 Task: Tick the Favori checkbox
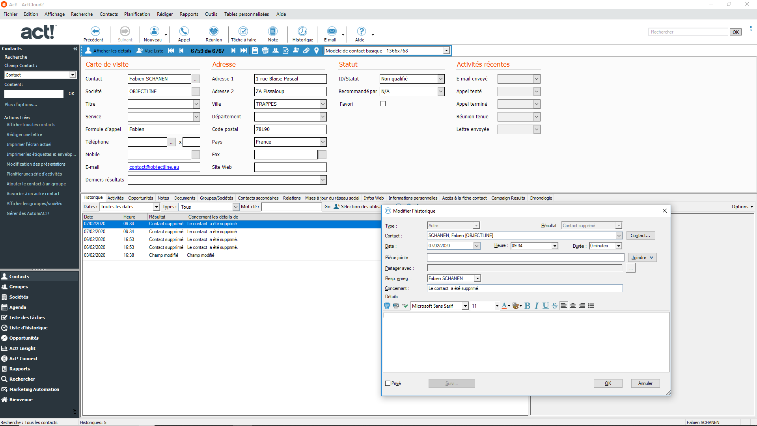383,104
